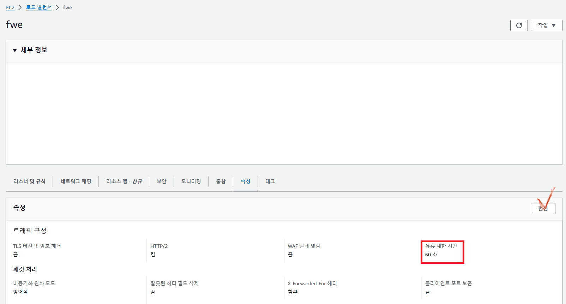Switch to the 리스너 및 규칙 tab
The image size is (566, 304).
[x=29, y=181]
